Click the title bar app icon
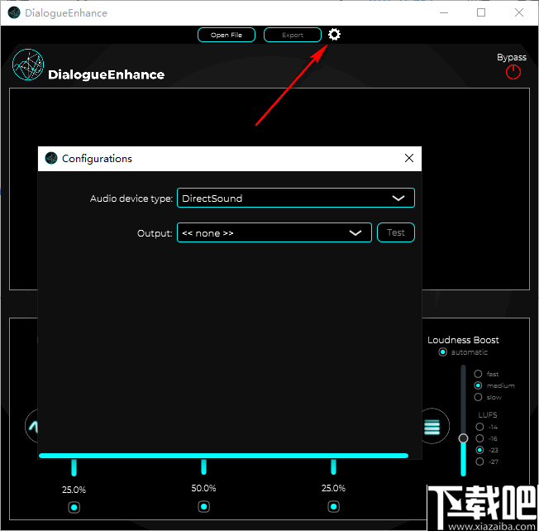This screenshot has width=539, height=531. coord(14,13)
